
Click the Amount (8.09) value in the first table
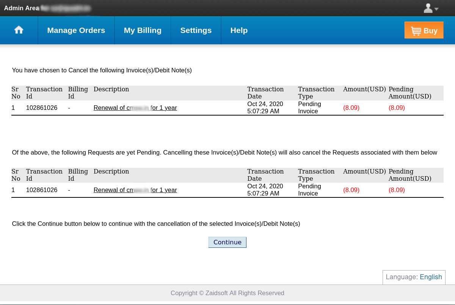351,108
